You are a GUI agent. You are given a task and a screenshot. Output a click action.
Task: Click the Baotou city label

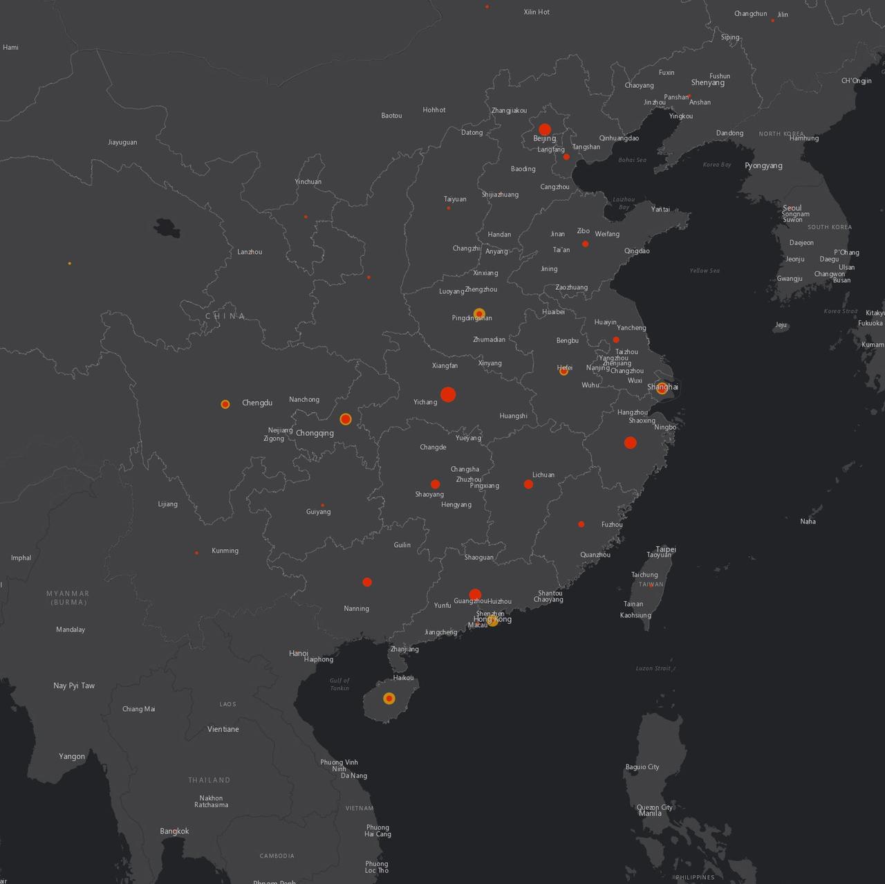(391, 116)
